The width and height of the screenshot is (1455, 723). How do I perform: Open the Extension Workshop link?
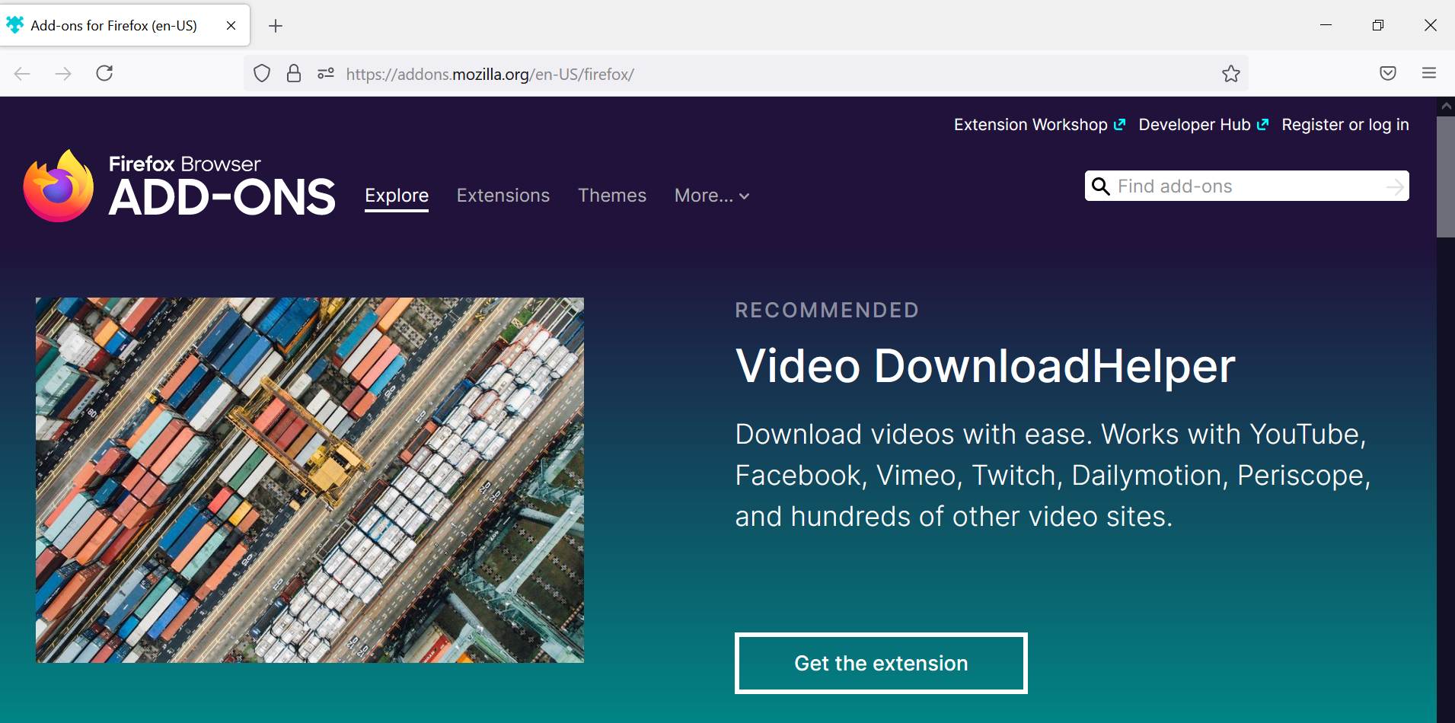1039,125
